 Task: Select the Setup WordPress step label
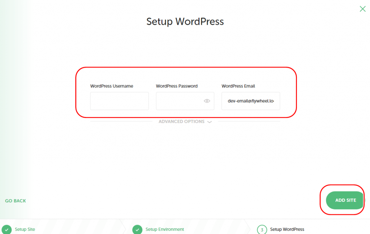[287, 229]
